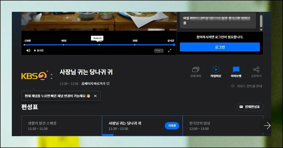Screen dimensions: 283x148
Task: Toggle captions with 자막보기 button
Action: [x=159, y=51]
